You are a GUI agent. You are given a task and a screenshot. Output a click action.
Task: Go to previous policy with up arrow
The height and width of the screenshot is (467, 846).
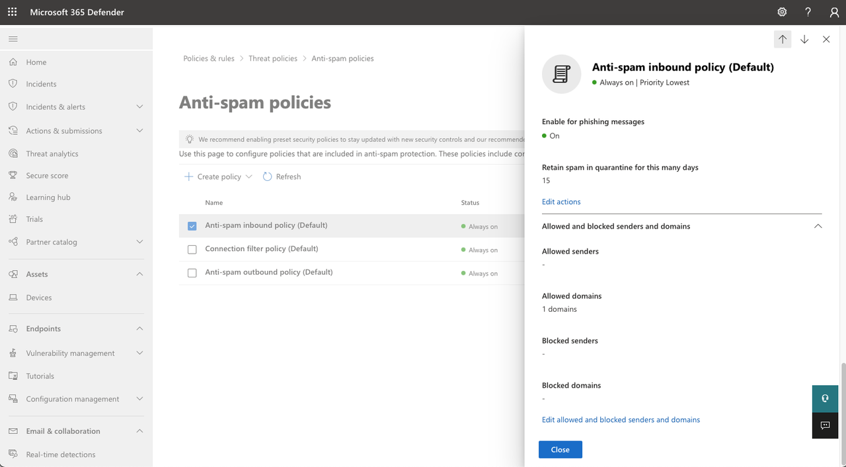click(x=783, y=40)
